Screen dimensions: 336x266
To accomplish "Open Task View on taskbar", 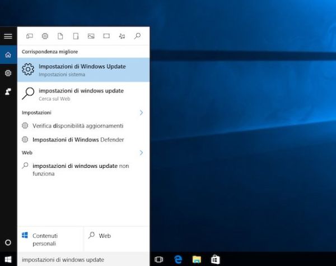I will point(159,259).
